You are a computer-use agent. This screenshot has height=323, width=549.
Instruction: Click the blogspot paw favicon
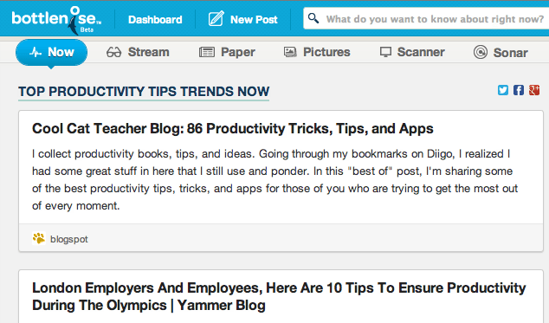click(39, 239)
